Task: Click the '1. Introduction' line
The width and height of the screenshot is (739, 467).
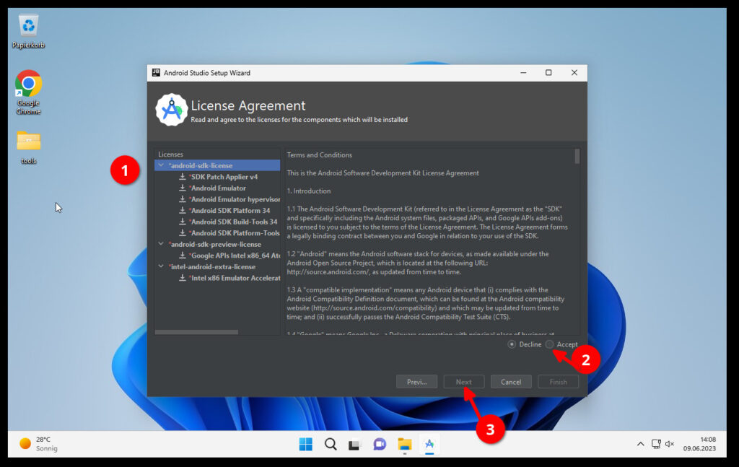Action: pos(309,191)
